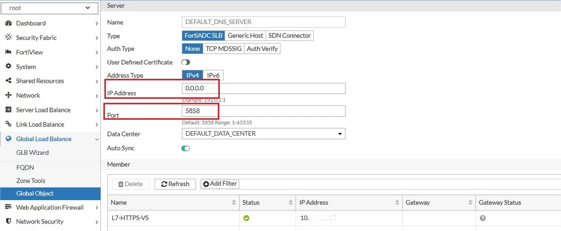The width and height of the screenshot is (561, 231).
Task: Click the System gear icon
Action: pyautogui.click(x=8, y=66)
